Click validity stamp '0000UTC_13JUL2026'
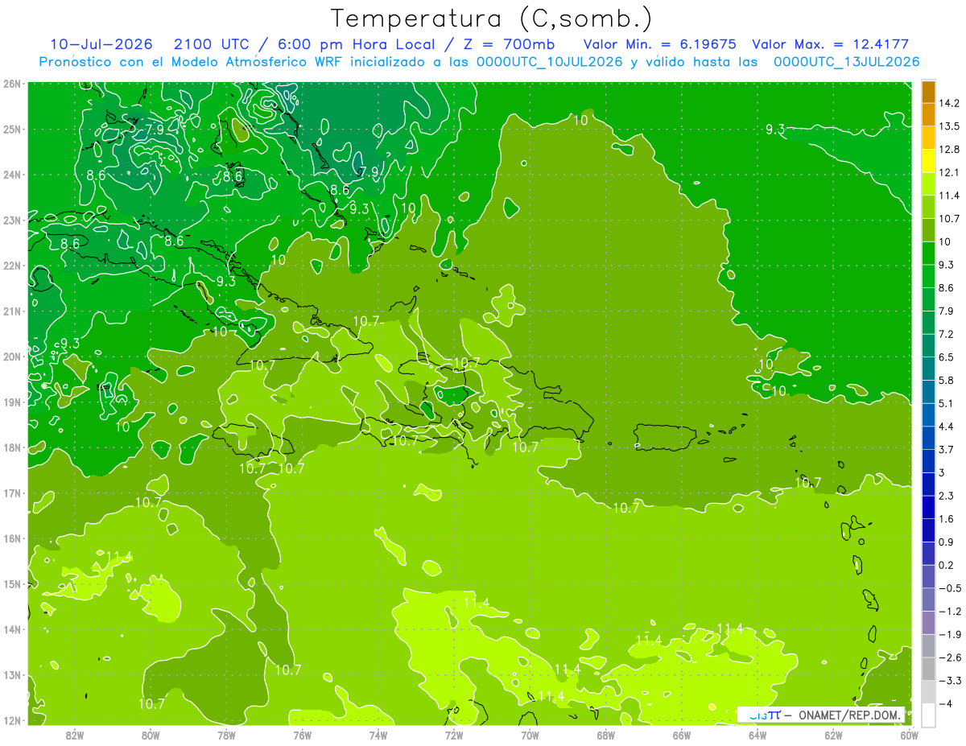 (x=847, y=62)
